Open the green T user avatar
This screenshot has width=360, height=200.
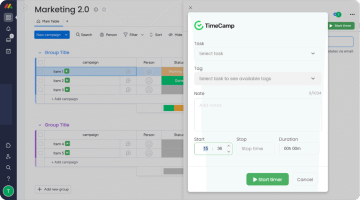click(x=8, y=191)
